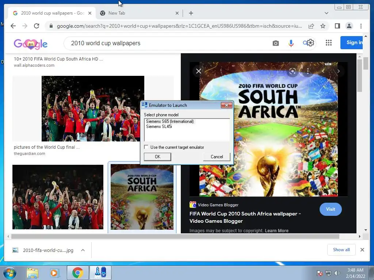
Task: Close the New Tab tab
Action: tap(177, 13)
